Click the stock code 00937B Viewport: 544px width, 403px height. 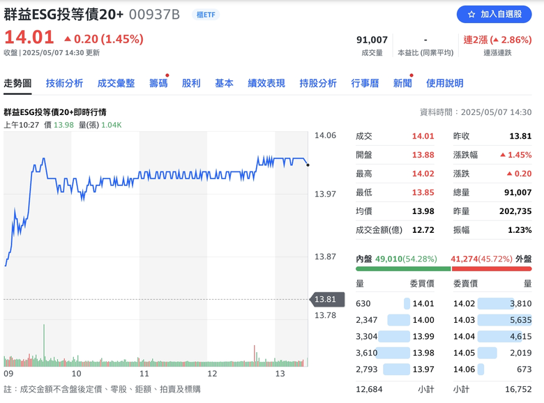[154, 15]
